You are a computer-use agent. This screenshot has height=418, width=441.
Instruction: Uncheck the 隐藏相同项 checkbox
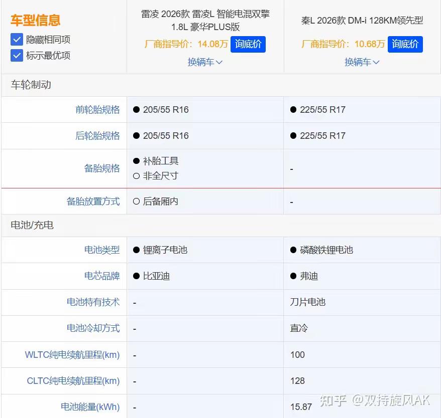pos(17,39)
